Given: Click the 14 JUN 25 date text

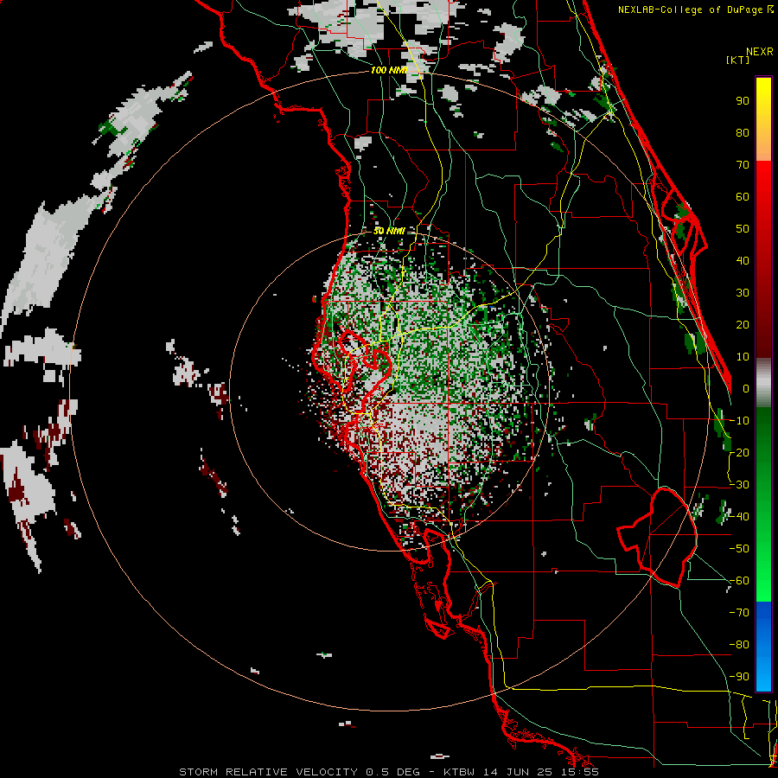Looking at the screenshot, I should coord(519,772).
